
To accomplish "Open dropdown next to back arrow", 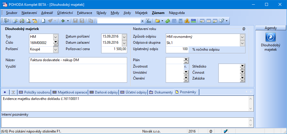I will (x=68, y=21).
